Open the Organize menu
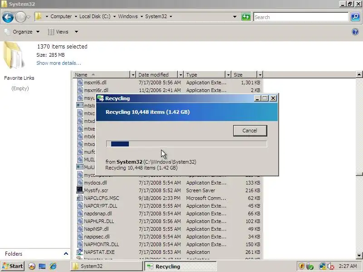The image size is (363, 272). click(22, 32)
